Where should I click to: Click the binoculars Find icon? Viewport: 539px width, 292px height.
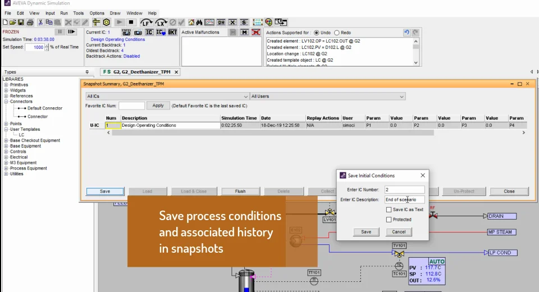[199, 22]
